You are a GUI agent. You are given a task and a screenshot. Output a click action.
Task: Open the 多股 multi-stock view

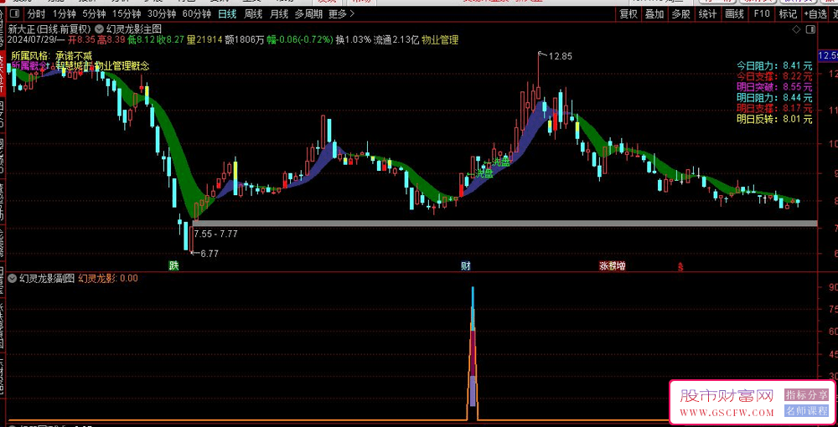tap(680, 14)
